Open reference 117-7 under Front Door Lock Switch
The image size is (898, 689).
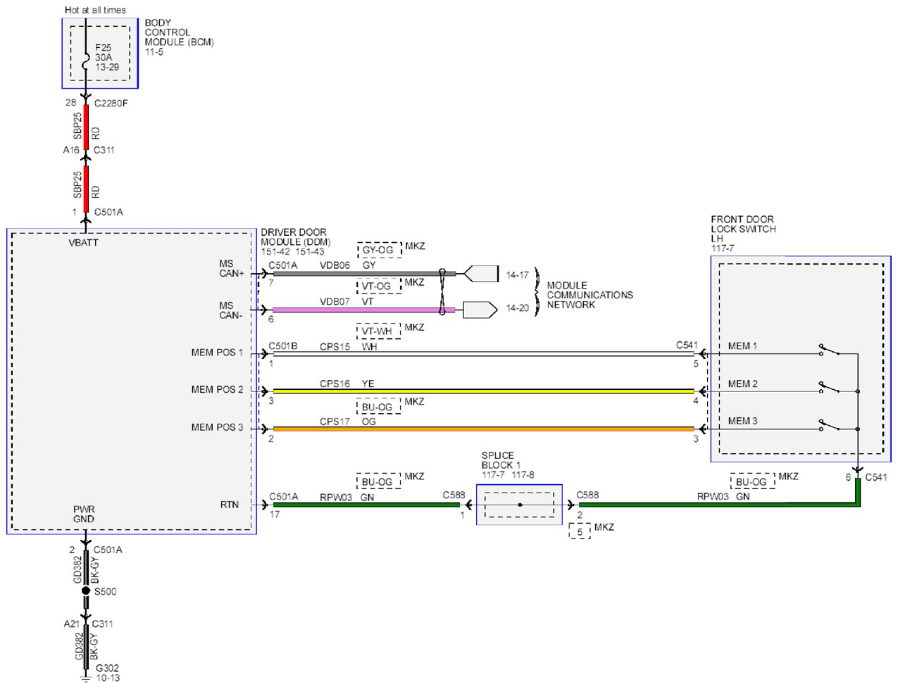pyautogui.click(x=722, y=248)
